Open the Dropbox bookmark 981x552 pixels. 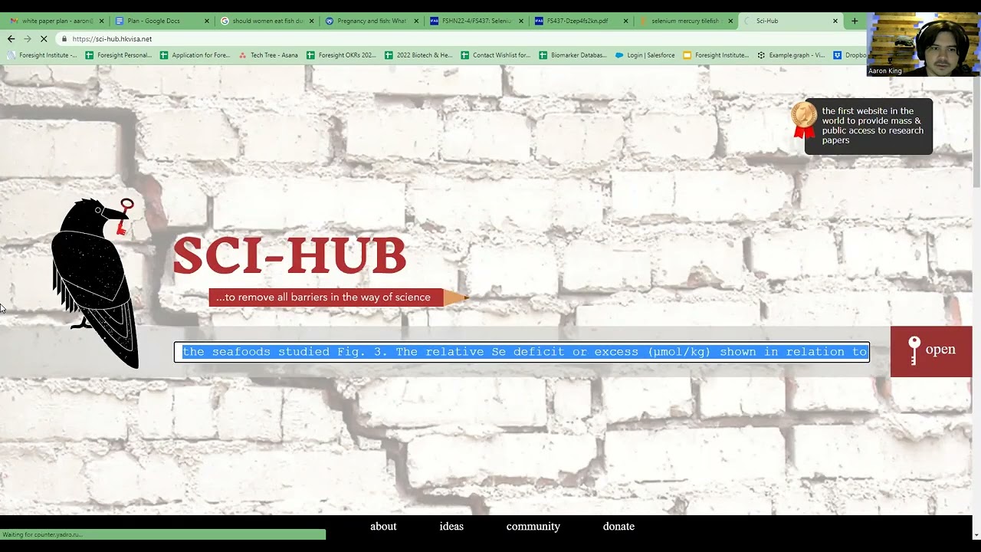(x=850, y=55)
